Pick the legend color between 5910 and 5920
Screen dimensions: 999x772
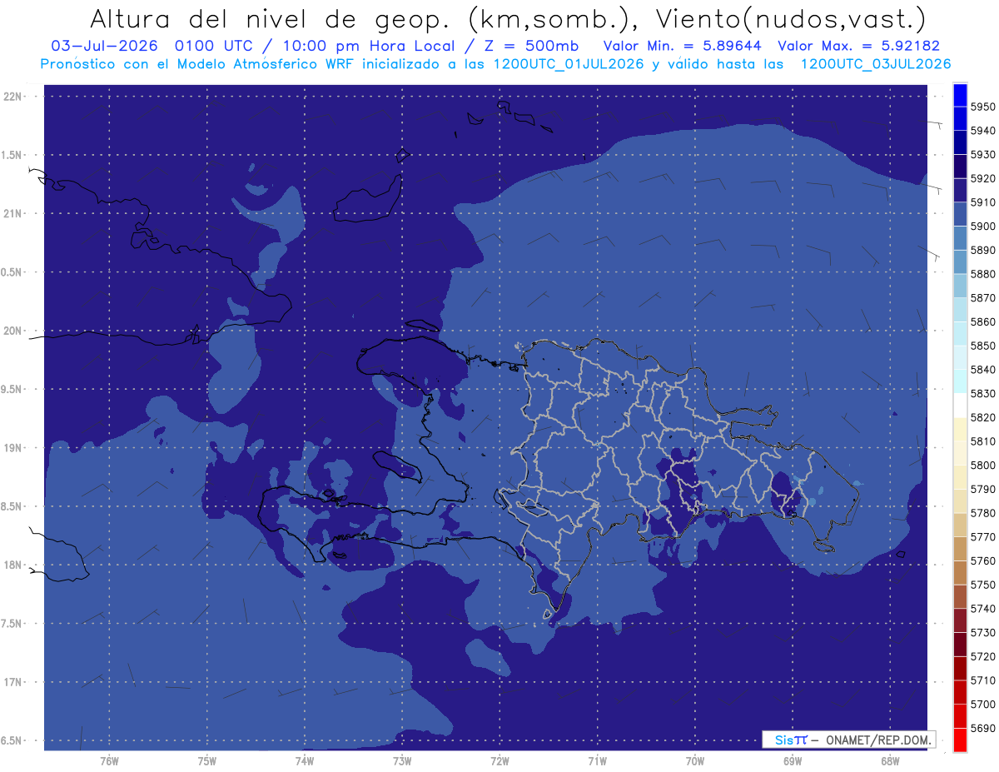click(960, 190)
